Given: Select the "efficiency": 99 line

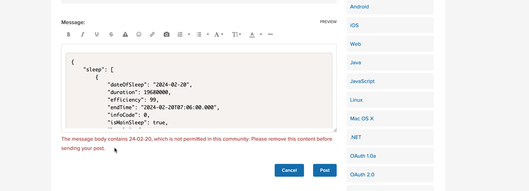Looking at the screenshot, I should point(133,100).
